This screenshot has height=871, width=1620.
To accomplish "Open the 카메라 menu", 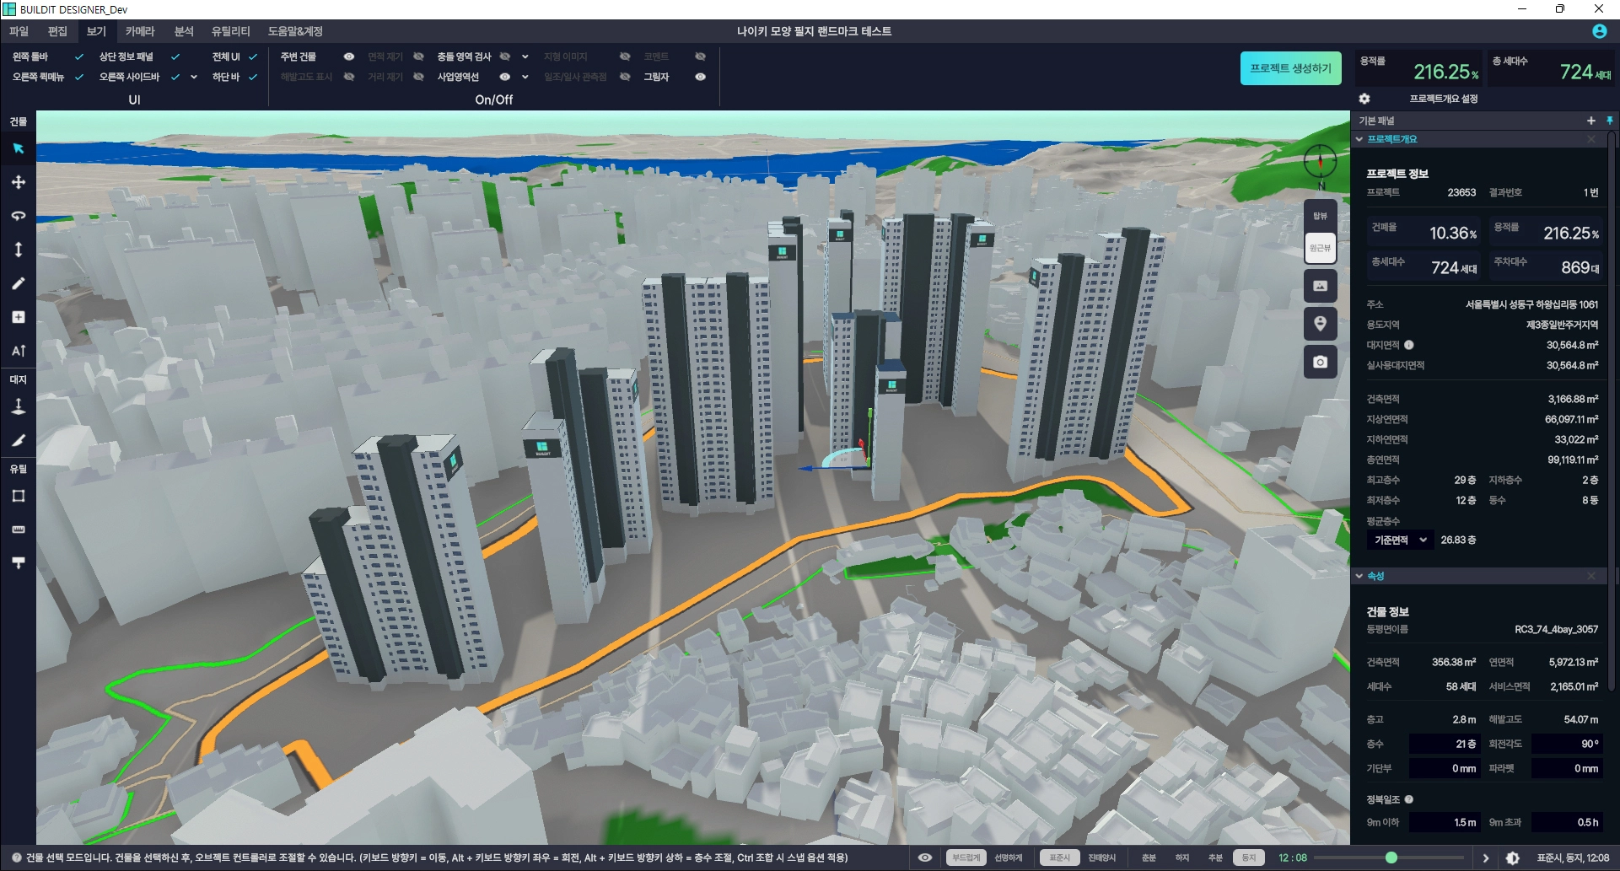I will pyautogui.click(x=140, y=31).
